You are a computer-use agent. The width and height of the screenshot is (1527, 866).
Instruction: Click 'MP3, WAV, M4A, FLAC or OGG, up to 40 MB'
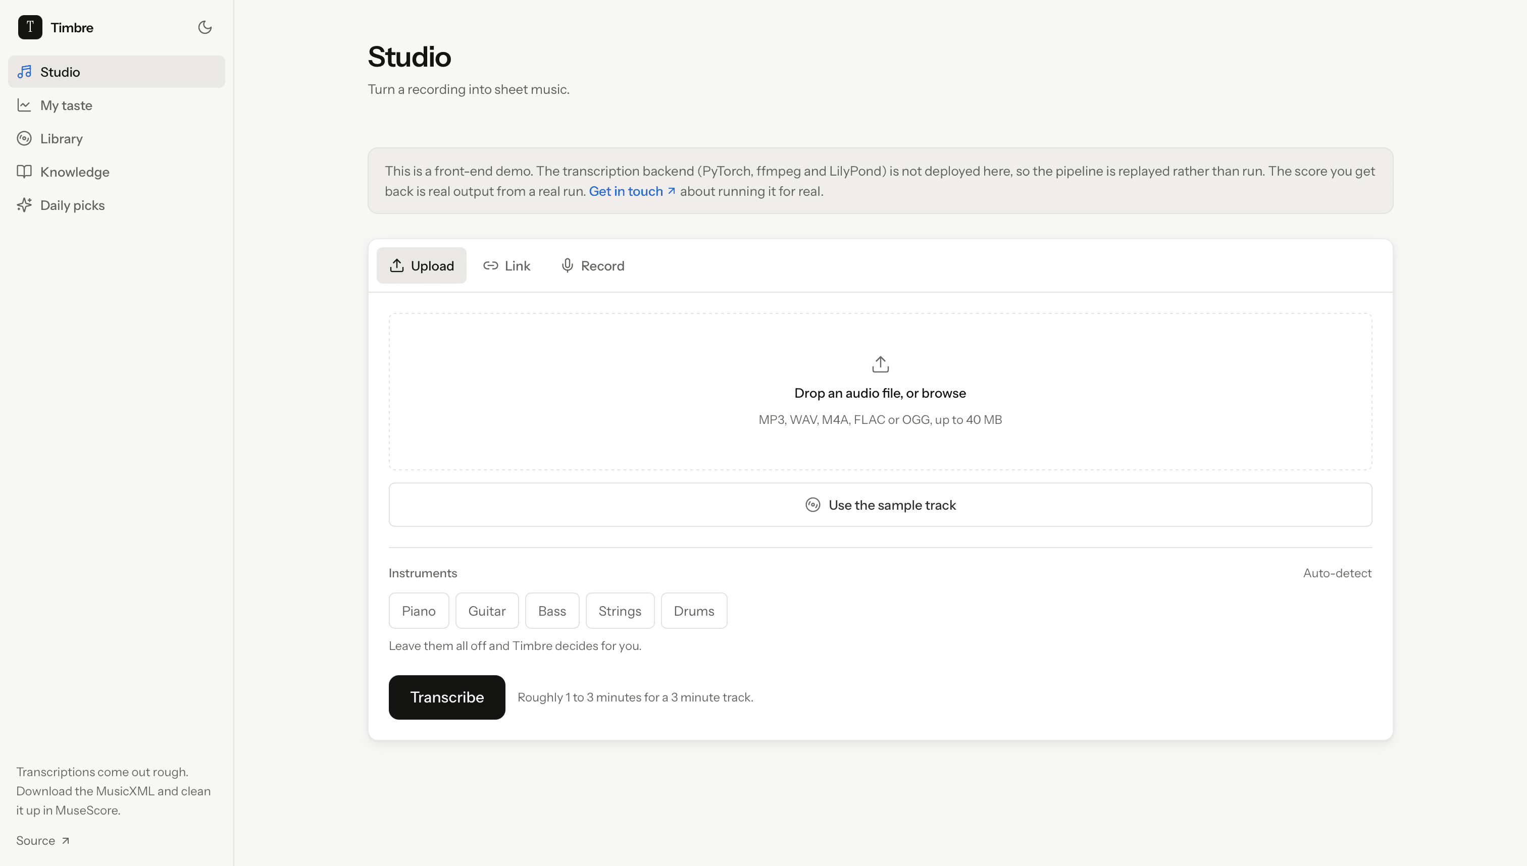click(880, 420)
